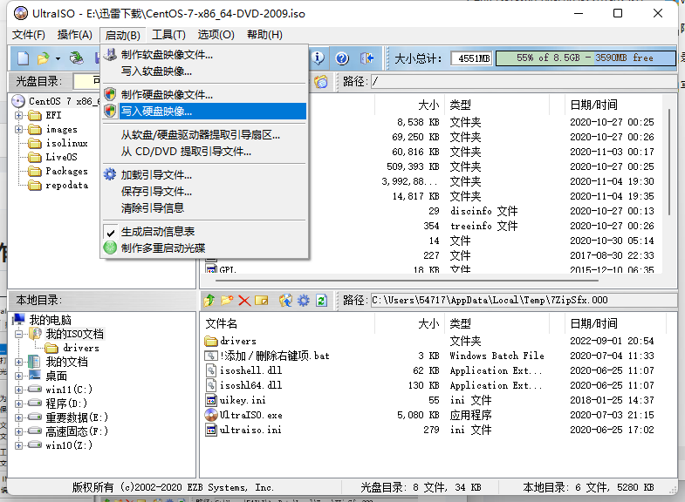Screen dimensions: 685x502
Task: Select 写入硬盘映像... menu entry
Action: [204, 112]
